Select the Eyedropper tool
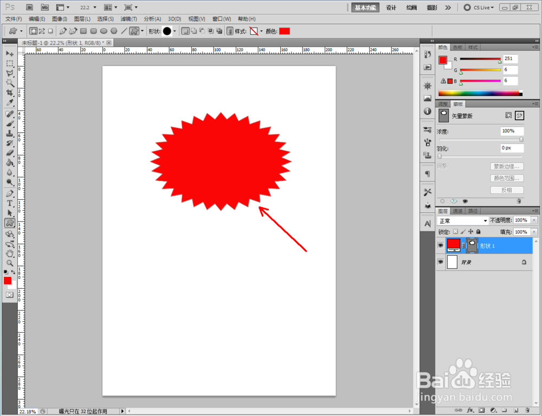Viewport: 542px width, 416px height. tap(10, 102)
